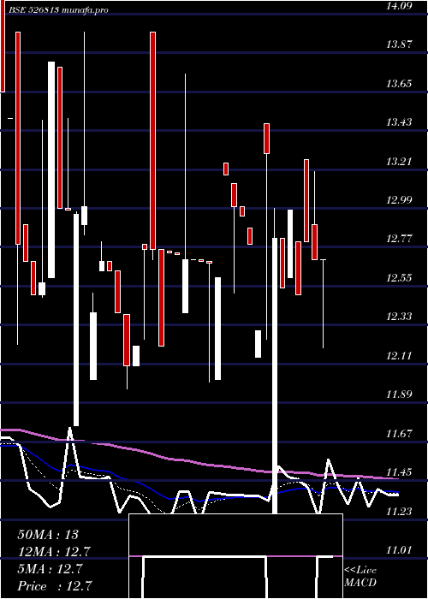Image resolution: width=428 pixels, height=599 pixels.
Task: Click the MACD indicator panel box
Action: pos(235,556)
